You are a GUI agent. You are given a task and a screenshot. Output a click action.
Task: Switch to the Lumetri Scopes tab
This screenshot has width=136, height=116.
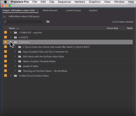pyautogui.click(x=73, y=10)
